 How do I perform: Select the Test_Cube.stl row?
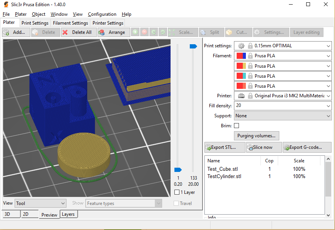264,169
